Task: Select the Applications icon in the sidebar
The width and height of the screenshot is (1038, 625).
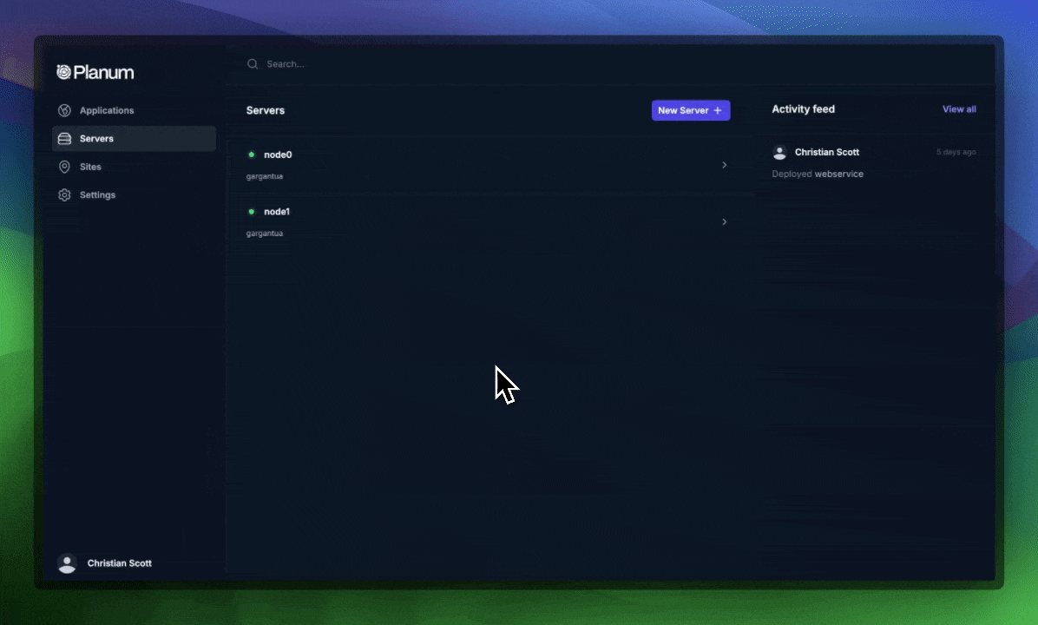Action: [x=63, y=110]
